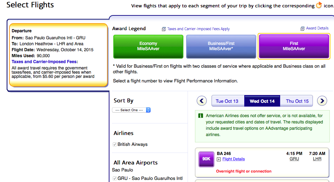Choose the Business/First MileSAAver award button
The image size is (334, 182).
click(221, 46)
